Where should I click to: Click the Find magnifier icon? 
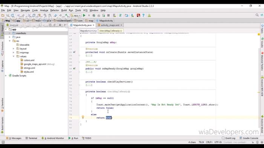[45, 15]
